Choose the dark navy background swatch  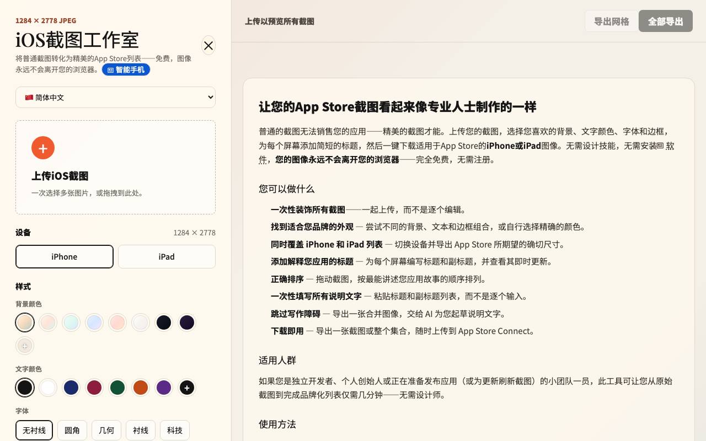[164, 322]
